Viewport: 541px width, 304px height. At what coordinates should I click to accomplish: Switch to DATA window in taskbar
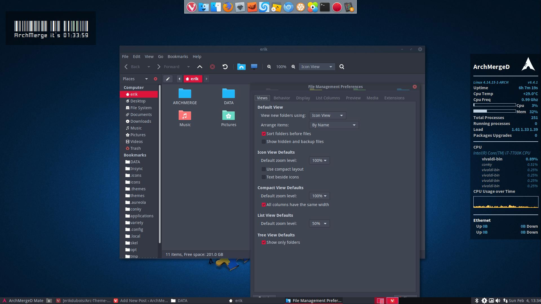pyautogui.click(x=179, y=301)
